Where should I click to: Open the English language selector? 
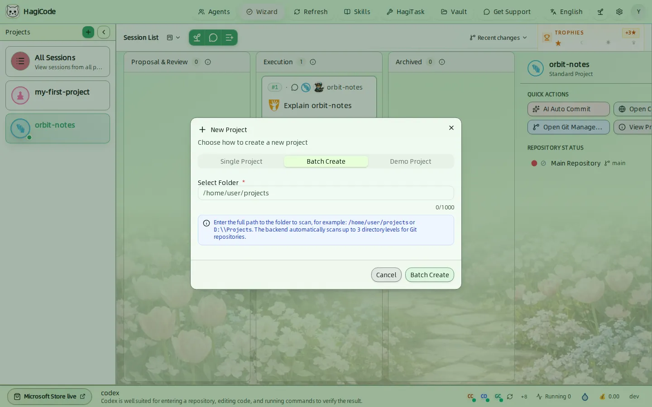point(566,12)
